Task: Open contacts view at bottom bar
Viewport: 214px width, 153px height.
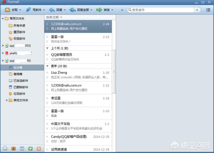Action: click(13, 149)
